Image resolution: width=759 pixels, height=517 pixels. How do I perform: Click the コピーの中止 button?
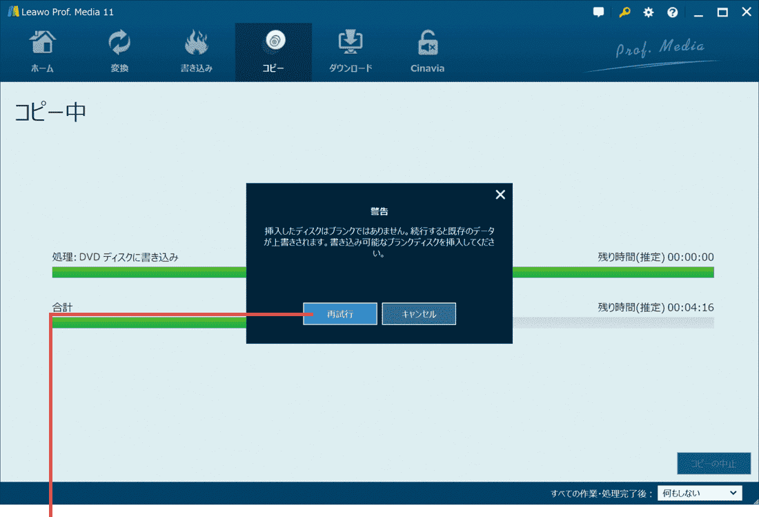click(x=713, y=463)
